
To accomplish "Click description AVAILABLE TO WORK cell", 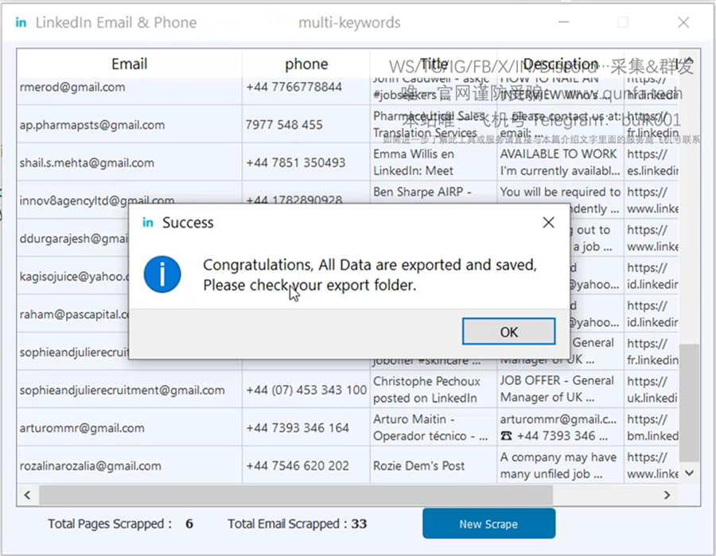I will coord(560,162).
